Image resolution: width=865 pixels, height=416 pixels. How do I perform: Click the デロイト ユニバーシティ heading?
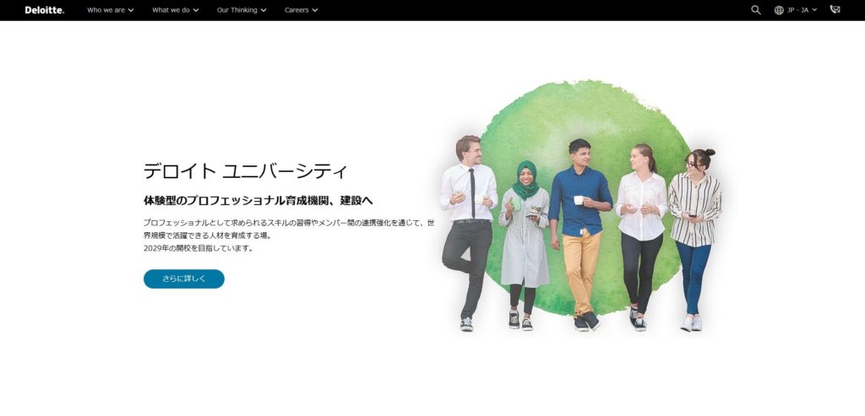coord(245,171)
